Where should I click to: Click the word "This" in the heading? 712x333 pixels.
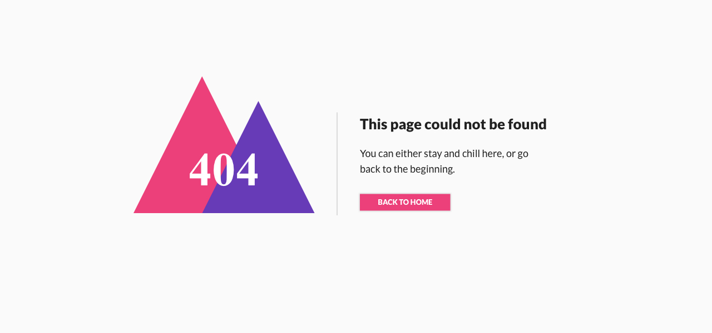(373, 124)
